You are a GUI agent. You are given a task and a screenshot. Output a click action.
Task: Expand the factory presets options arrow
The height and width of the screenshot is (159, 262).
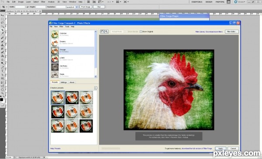point(96,88)
